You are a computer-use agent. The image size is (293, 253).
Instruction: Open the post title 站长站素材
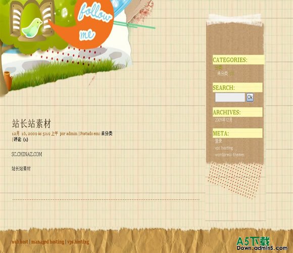pos(32,123)
